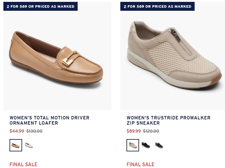Click the metal zipper pull on the sneaker
Viewport: 225px width, 168px height.
coord(175,34)
